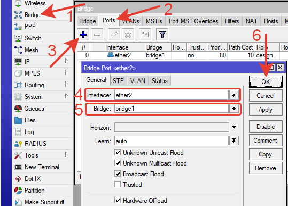Click the Apply button
The height and width of the screenshot is (206, 288).
[x=266, y=110]
